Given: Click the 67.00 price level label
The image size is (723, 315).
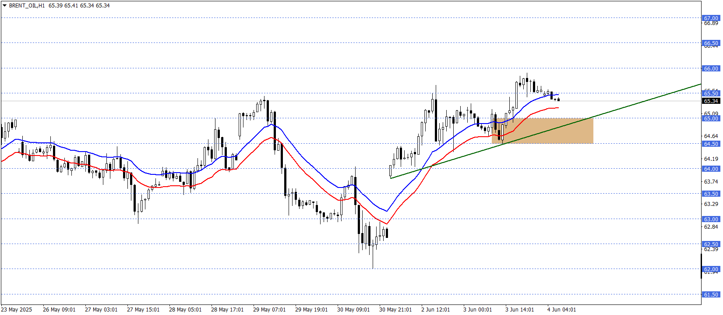Looking at the screenshot, I should pos(711,18).
